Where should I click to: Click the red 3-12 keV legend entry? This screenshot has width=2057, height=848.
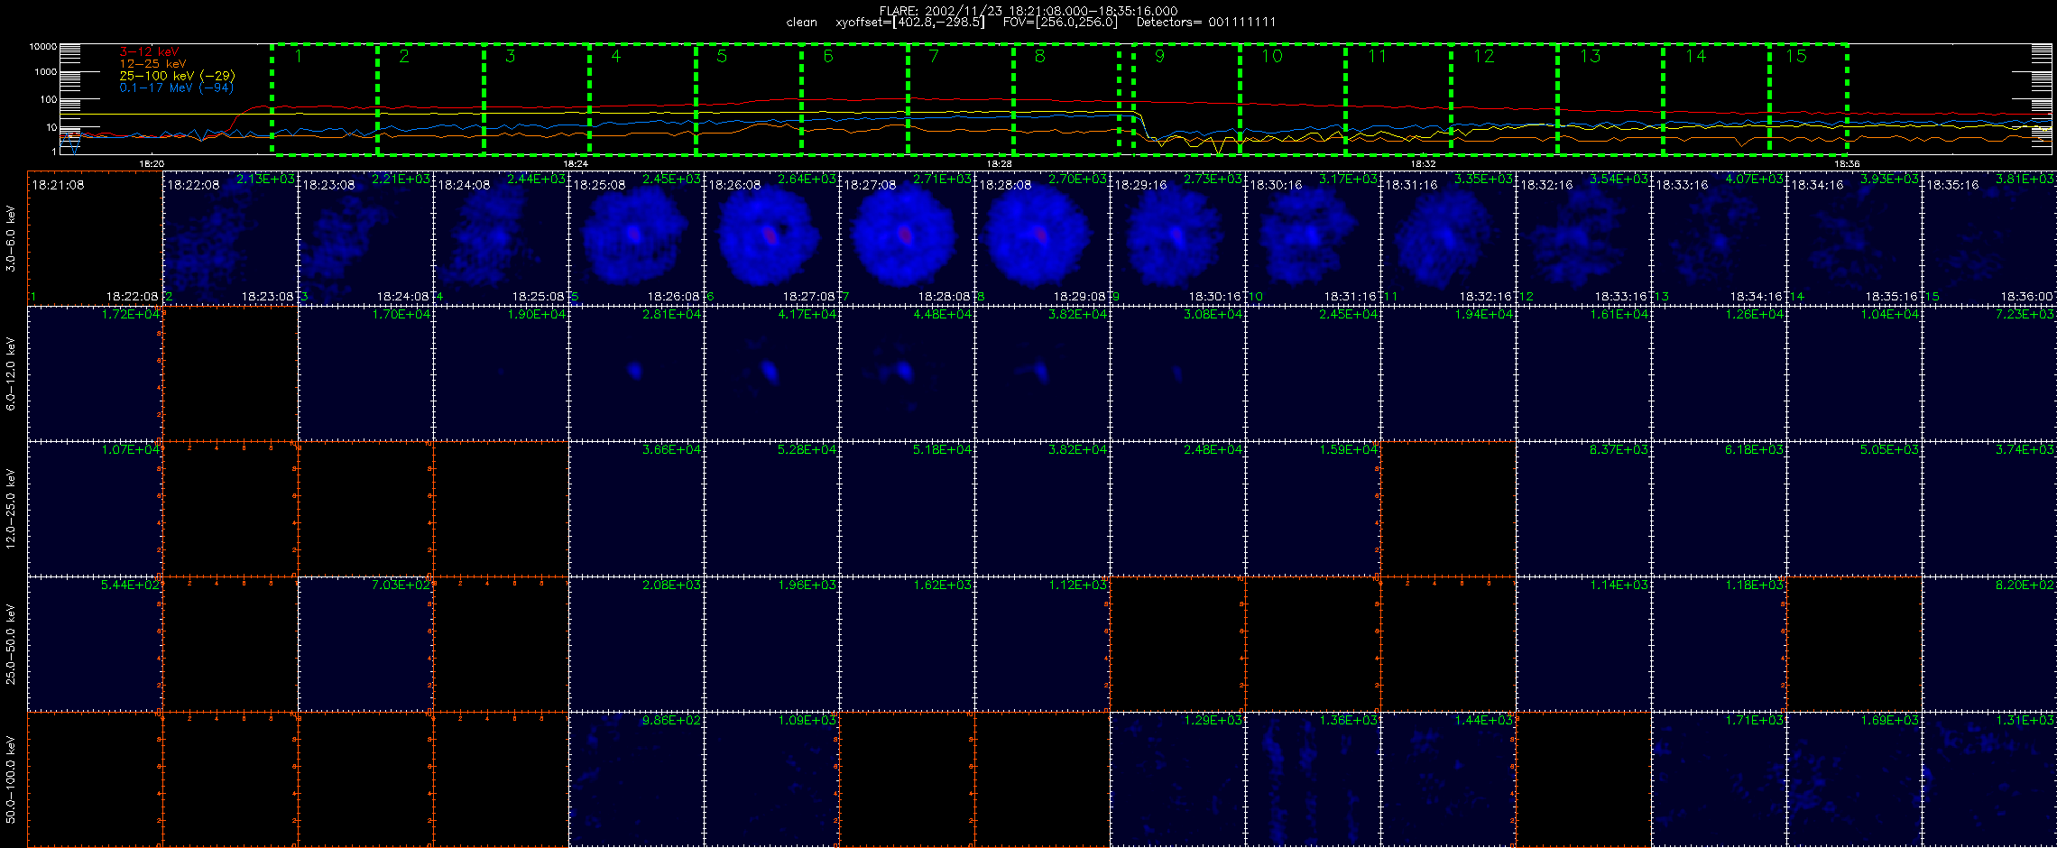pyautogui.click(x=149, y=51)
